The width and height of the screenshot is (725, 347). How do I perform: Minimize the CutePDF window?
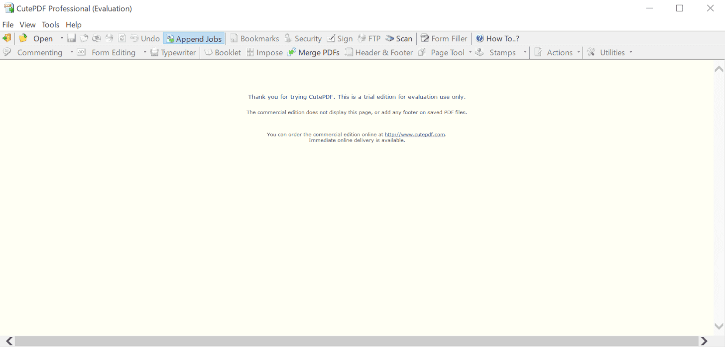(x=649, y=8)
